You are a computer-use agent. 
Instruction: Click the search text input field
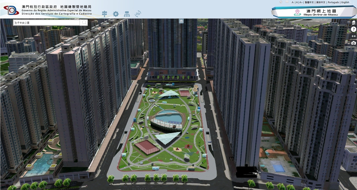(46, 23)
